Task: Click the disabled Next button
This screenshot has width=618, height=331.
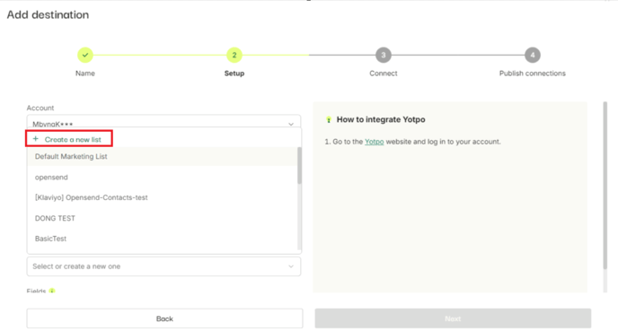Action: (x=453, y=318)
